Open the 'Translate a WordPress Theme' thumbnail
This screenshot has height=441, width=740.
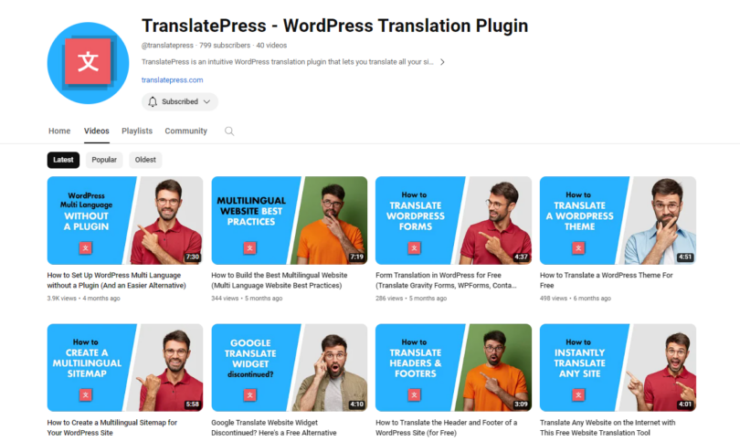pos(618,220)
